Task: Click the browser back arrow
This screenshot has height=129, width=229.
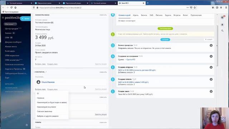Action: [x=3, y=8]
